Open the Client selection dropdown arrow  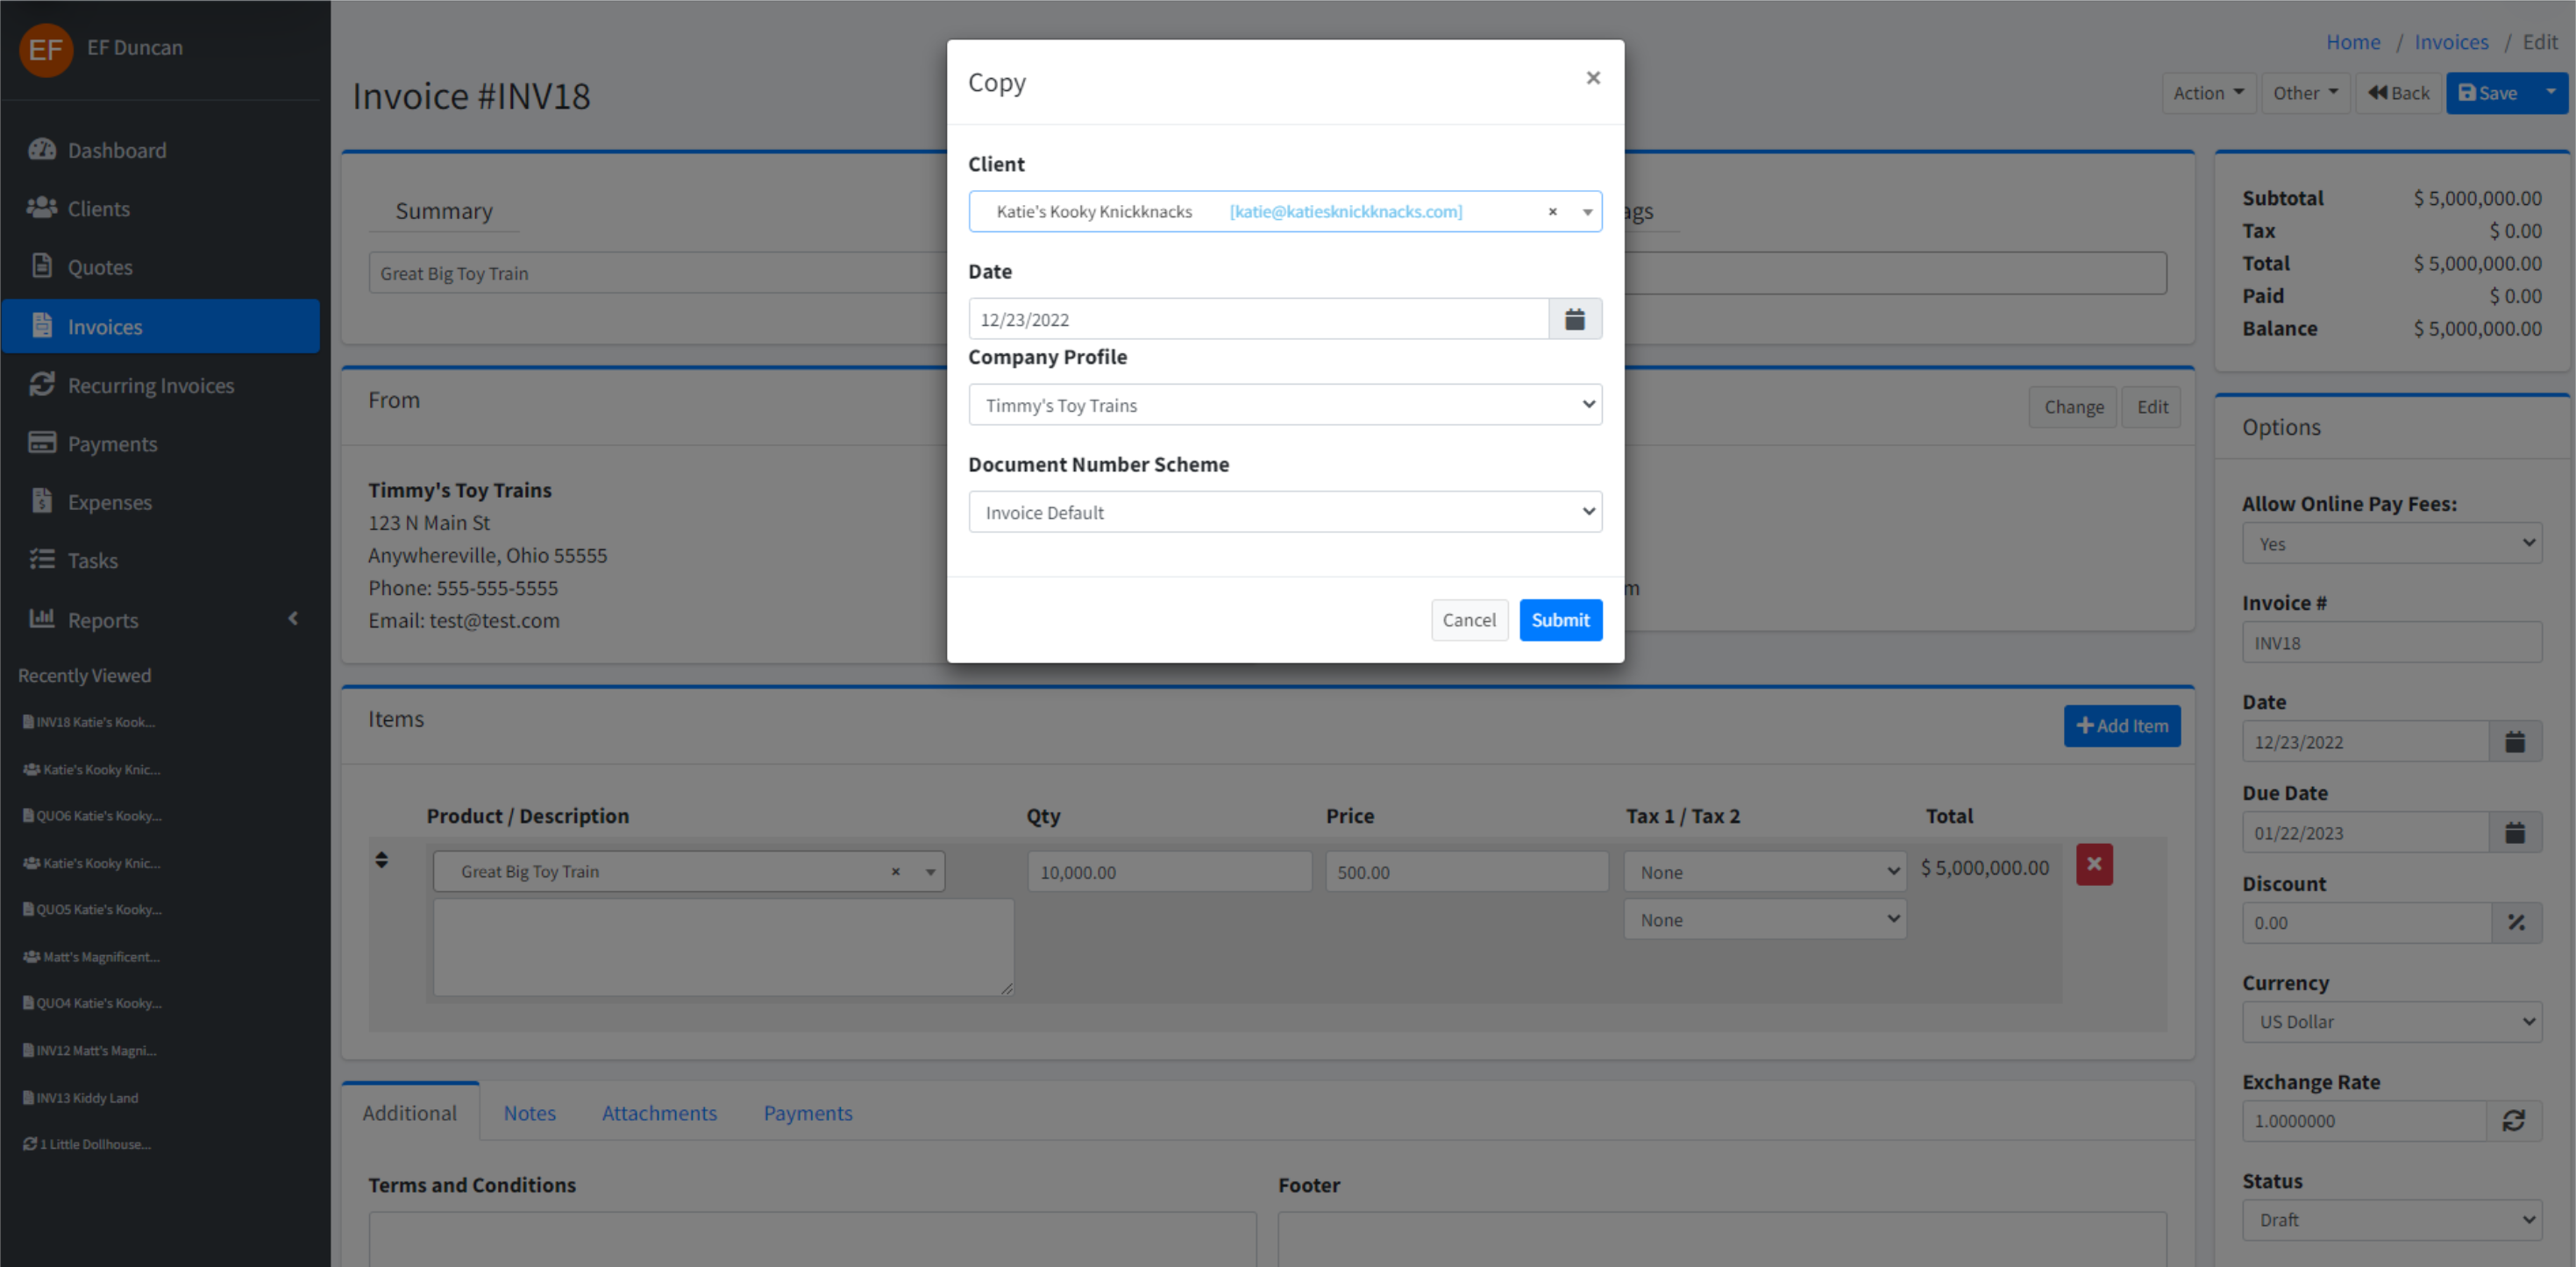point(1587,212)
